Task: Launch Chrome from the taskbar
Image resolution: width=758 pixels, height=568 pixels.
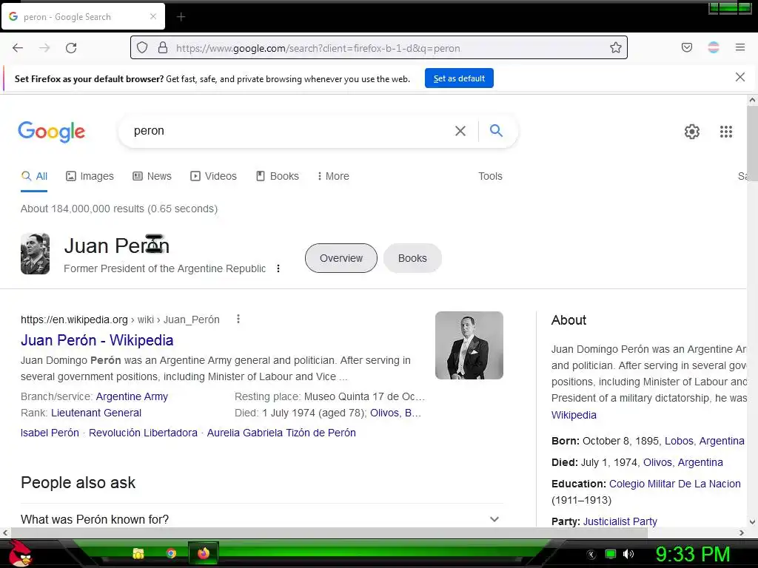Action: coord(171,553)
